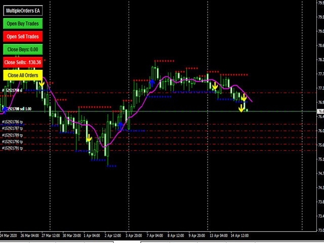324x243 pixels.
Task: Click the Open Buy Trades button
Action: click(23, 24)
